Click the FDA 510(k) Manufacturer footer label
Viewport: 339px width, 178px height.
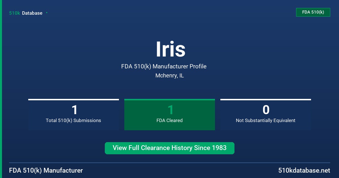46,170
